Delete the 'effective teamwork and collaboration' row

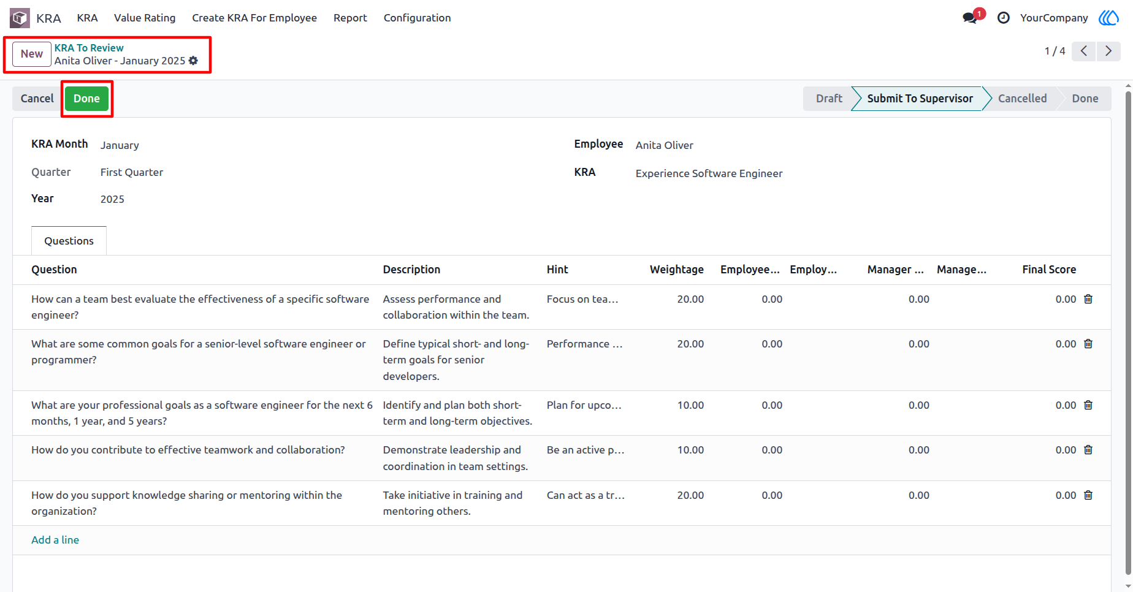[x=1088, y=450]
